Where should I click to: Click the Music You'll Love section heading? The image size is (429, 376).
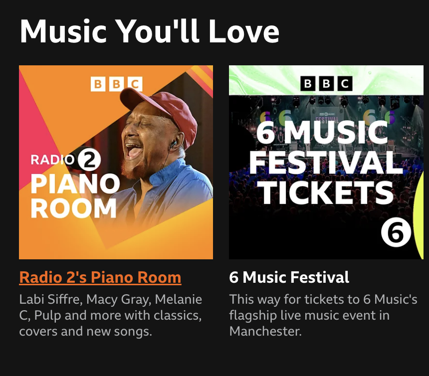pos(150,31)
